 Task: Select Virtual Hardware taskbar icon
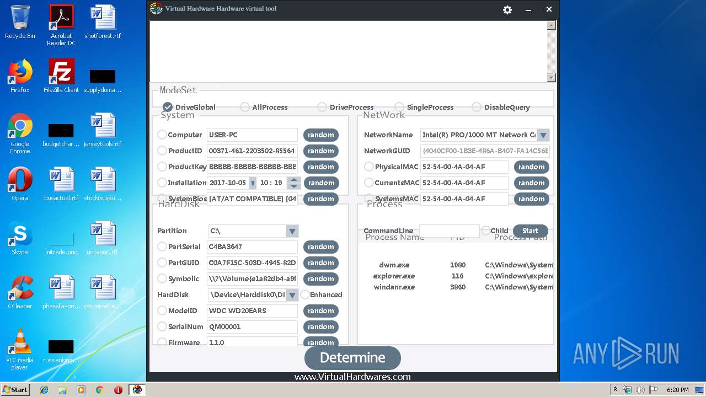(x=137, y=390)
